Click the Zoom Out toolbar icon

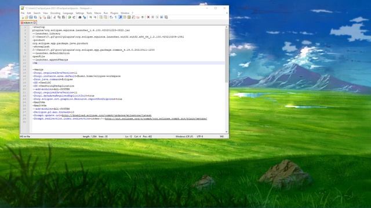95,17
